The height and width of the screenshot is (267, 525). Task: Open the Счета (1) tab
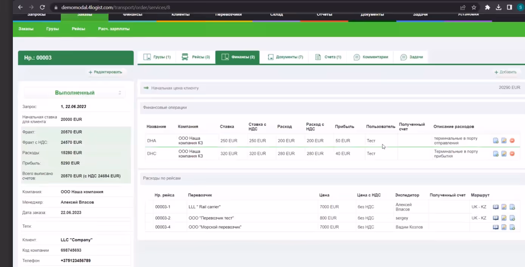pos(328,57)
